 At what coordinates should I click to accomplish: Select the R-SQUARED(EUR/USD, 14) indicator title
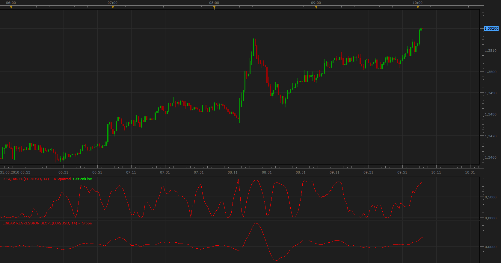26,179
